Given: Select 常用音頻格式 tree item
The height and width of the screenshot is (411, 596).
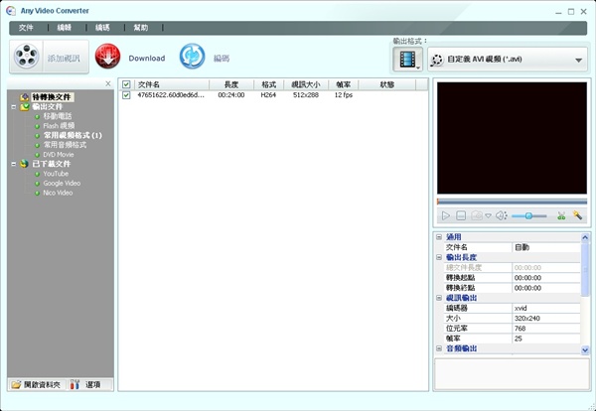Looking at the screenshot, I should [65, 145].
